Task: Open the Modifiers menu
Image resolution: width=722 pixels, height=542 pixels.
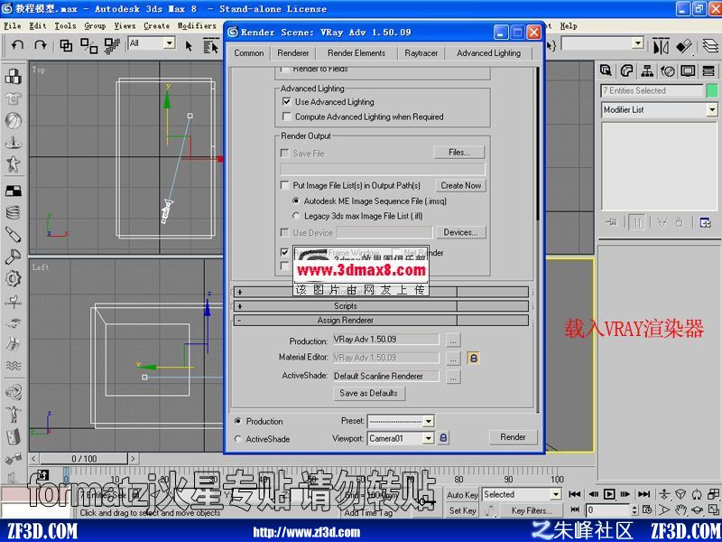Action: (x=197, y=26)
